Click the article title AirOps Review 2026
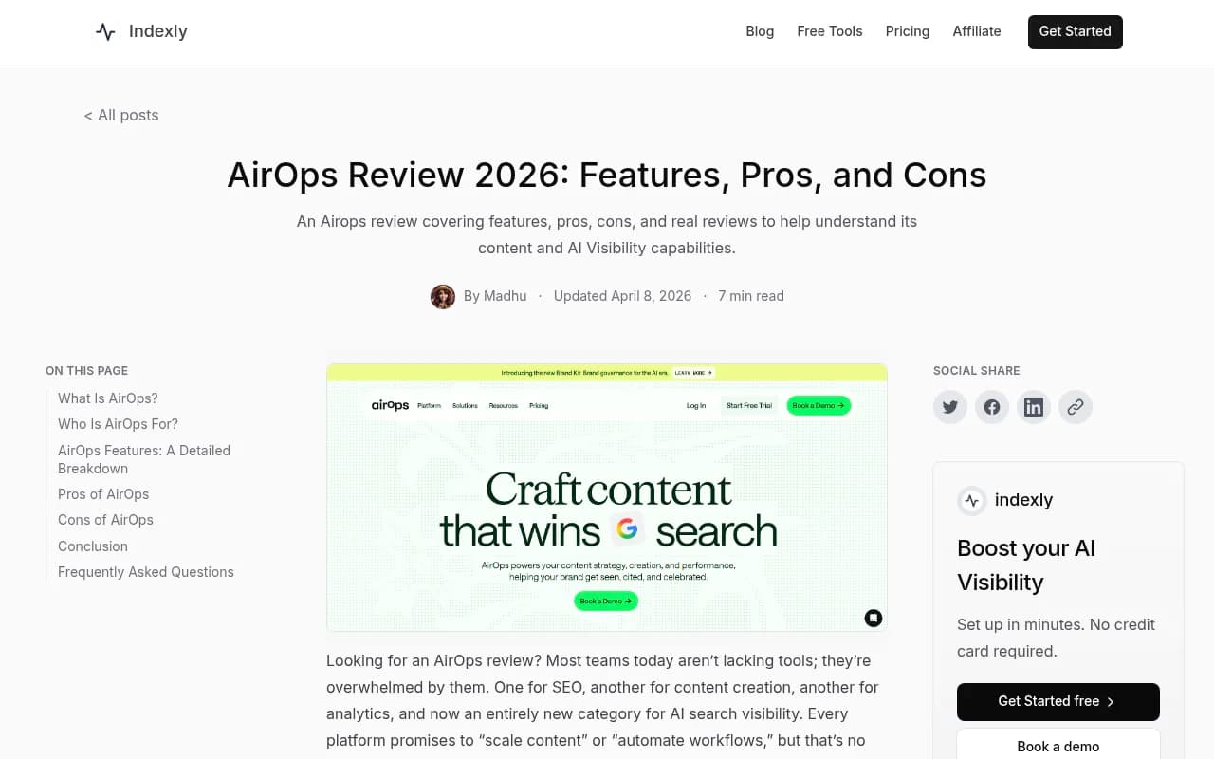This screenshot has width=1214, height=759. click(x=607, y=175)
